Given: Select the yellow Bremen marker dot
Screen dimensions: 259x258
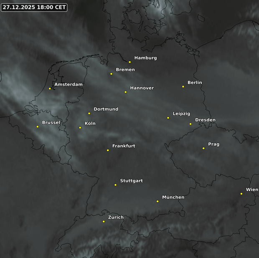Looking at the screenshot, I should 111,74.
